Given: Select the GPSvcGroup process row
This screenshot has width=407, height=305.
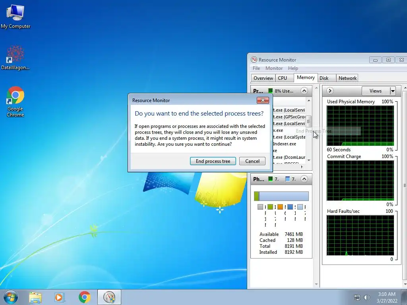Looking at the screenshot, I should (289, 117).
